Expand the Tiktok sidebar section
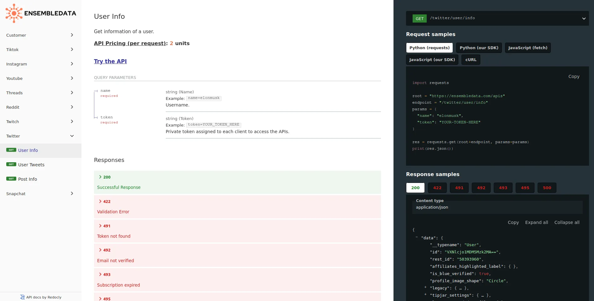This screenshot has height=301, width=594. coord(41,49)
